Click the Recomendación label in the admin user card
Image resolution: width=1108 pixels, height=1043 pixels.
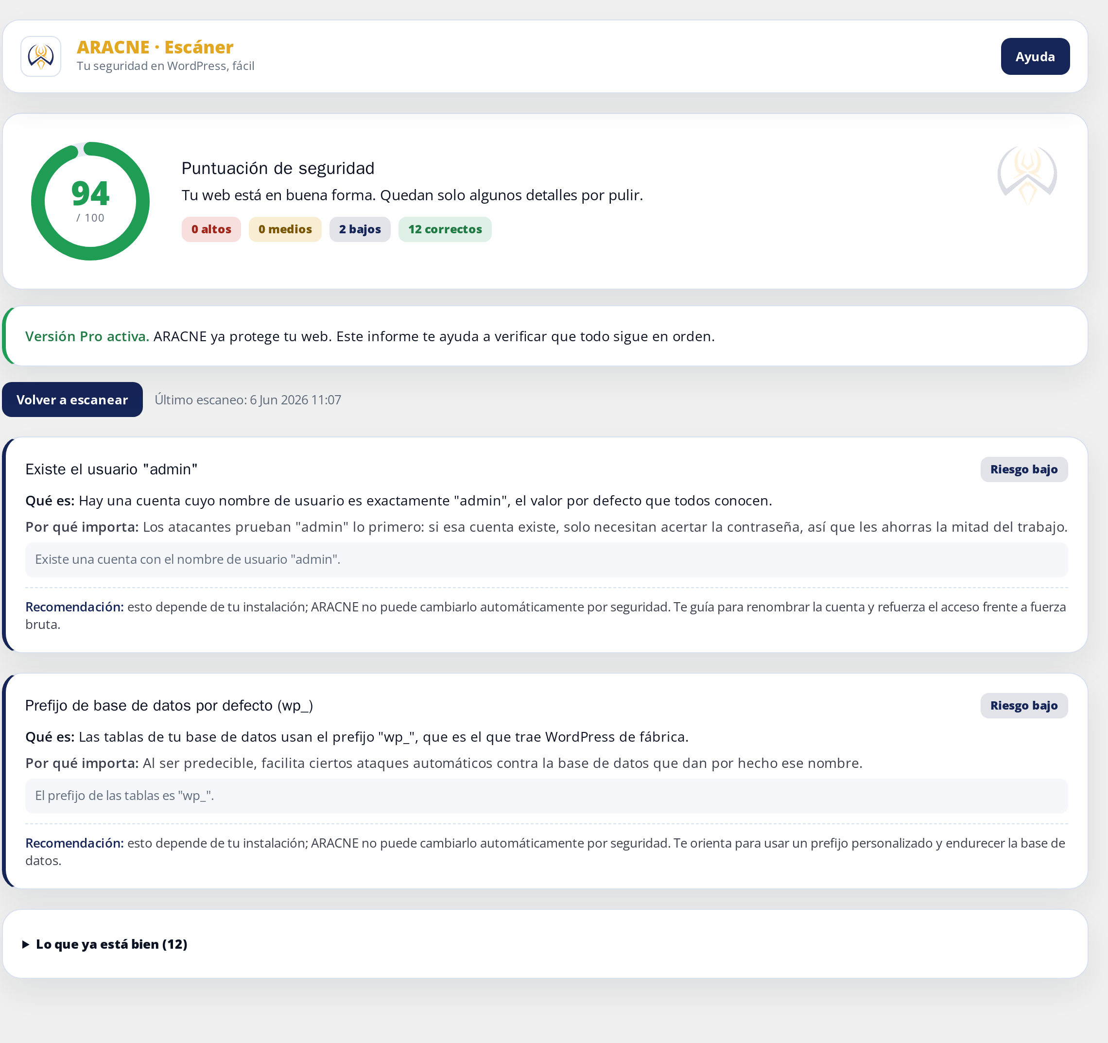tap(75, 607)
